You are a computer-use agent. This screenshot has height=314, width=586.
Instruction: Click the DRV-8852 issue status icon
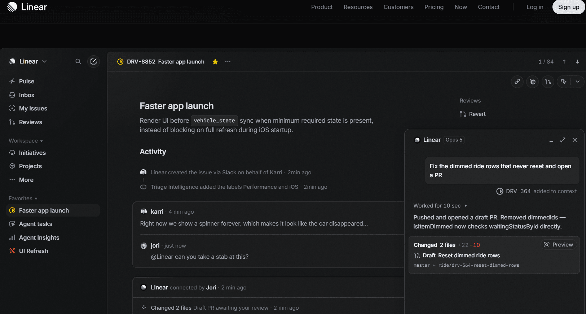point(120,62)
